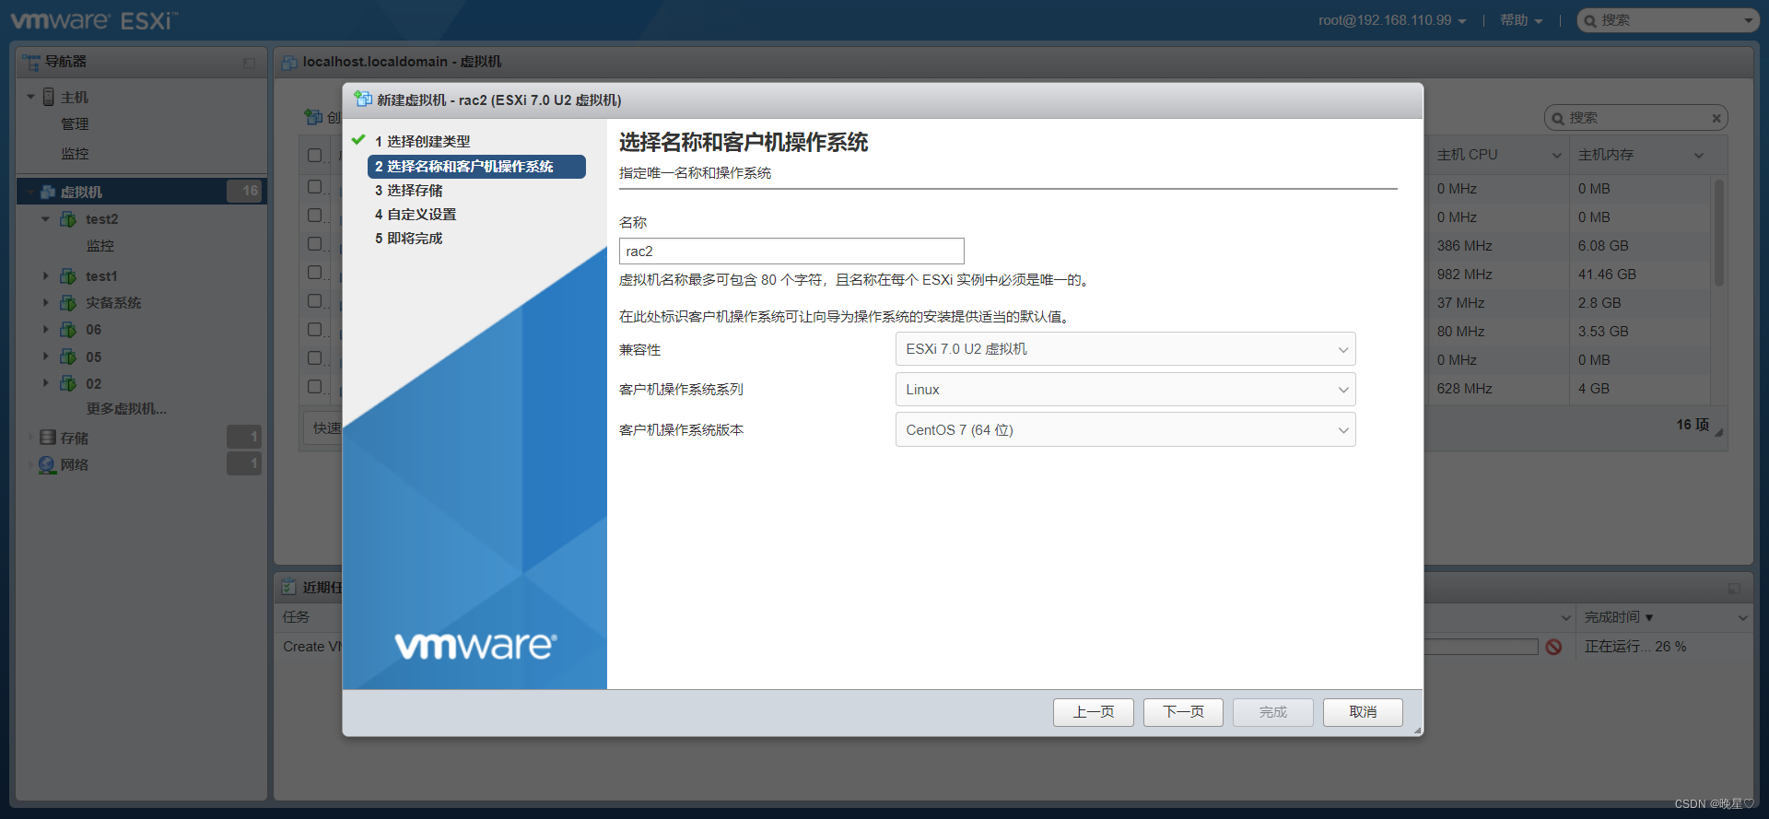Click the VM list vertical scrollbar
1769x819 pixels.
(x=1718, y=232)
